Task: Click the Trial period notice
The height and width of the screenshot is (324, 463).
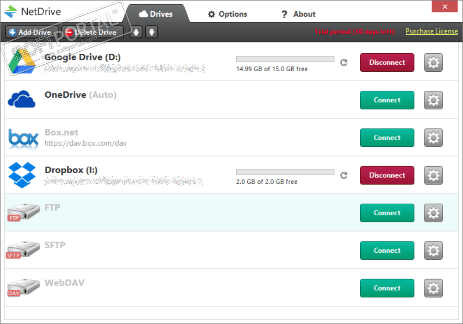Action: (354, 31)
